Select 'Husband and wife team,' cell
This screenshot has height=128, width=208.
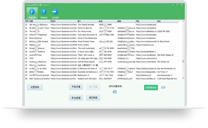click(88, 79)
